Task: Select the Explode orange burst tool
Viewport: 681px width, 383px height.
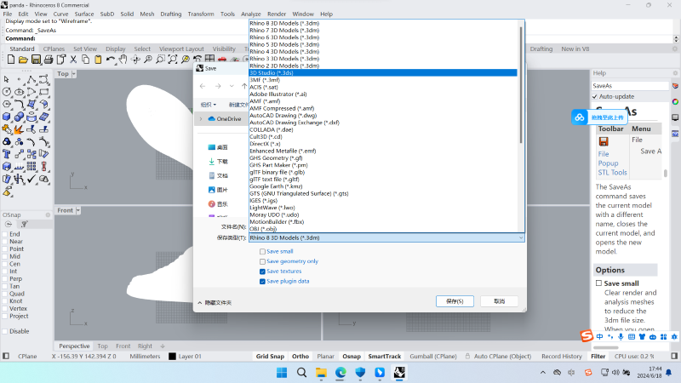Action: pyautogui.click(x=19, y=129)
